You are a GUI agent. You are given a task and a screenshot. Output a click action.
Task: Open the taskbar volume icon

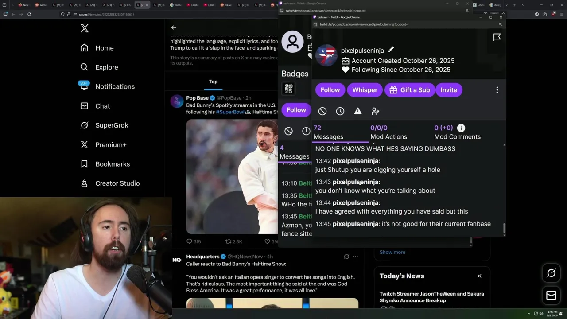540,314
